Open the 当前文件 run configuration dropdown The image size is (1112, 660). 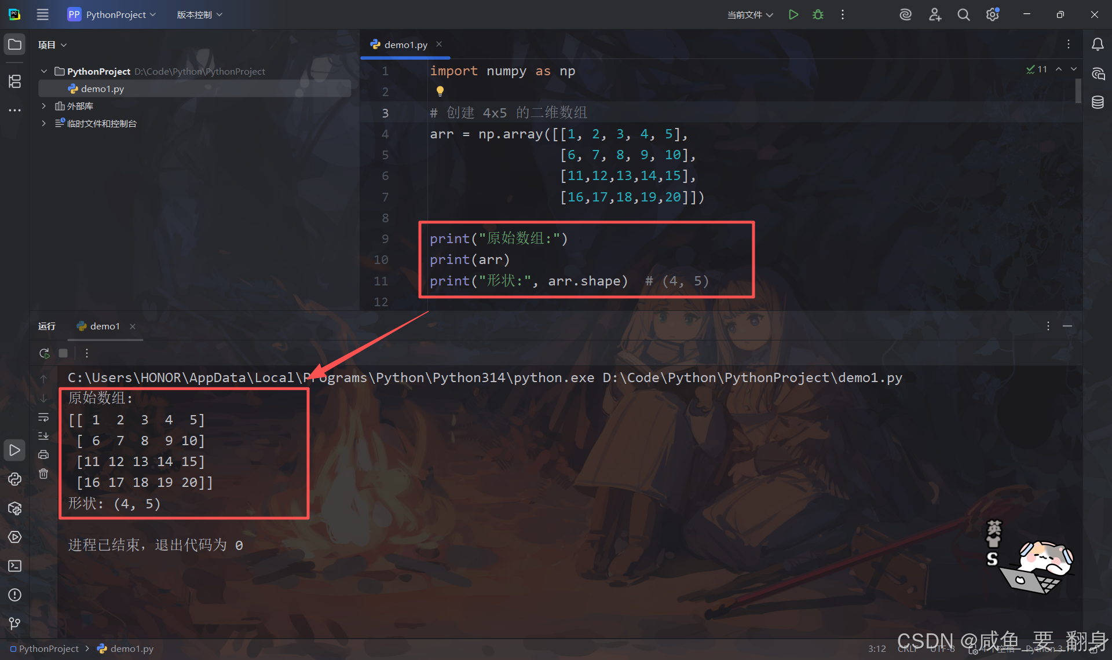point(749,14)
